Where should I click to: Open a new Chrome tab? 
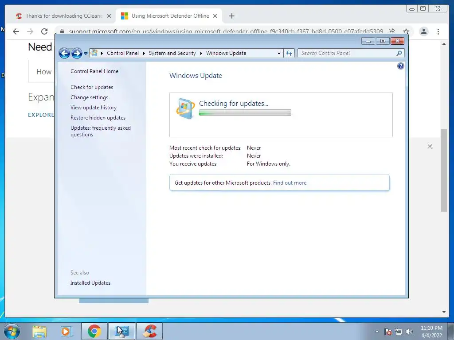(x=231, y=16)
